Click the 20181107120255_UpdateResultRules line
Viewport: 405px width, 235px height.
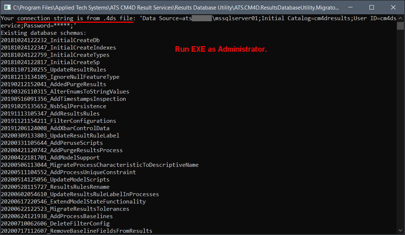[54, 70]
